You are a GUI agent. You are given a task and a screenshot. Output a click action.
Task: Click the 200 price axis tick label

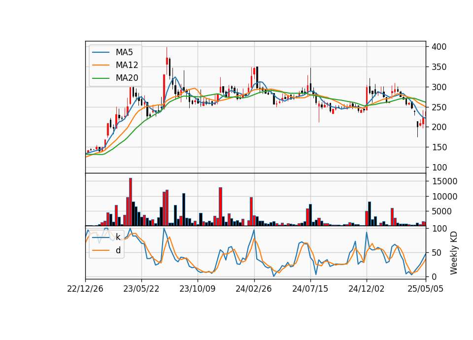coord(439,127)
